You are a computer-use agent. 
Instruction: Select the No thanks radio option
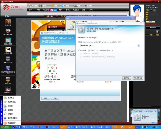click(x=79, y=50)
